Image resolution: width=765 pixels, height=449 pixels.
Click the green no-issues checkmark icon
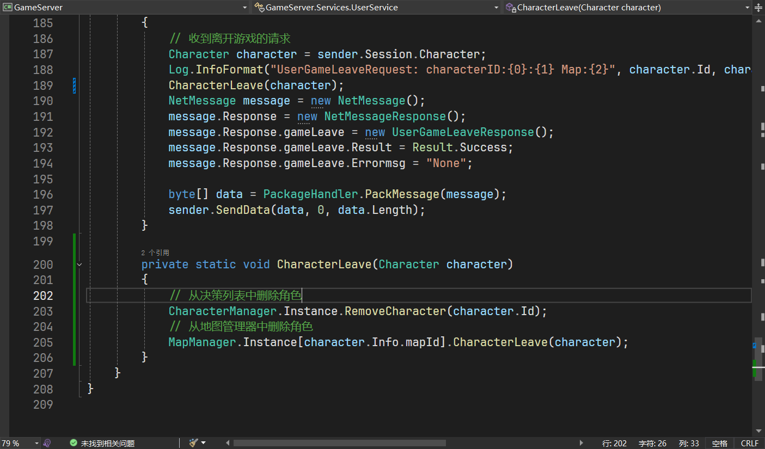(74, 443)
